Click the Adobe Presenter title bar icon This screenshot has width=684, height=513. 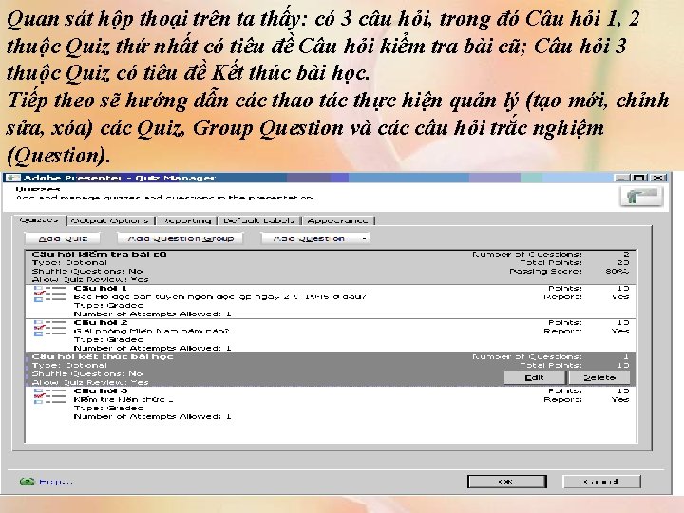(12, 178)
